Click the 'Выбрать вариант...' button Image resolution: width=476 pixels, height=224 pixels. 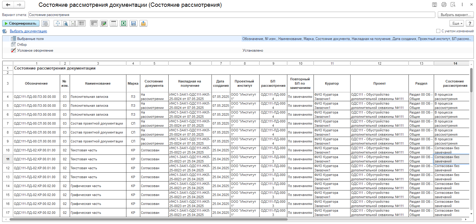click(455, 15)
